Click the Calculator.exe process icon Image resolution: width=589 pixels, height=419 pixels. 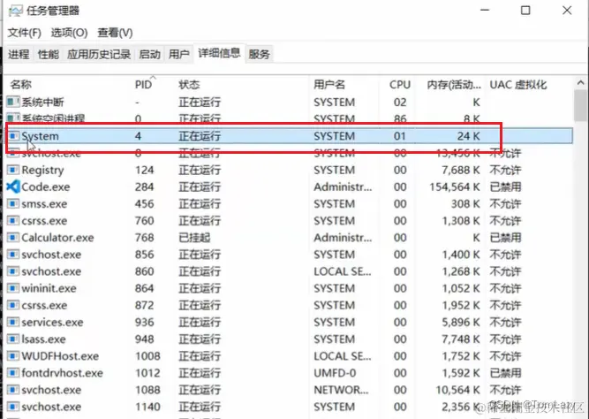13,237
